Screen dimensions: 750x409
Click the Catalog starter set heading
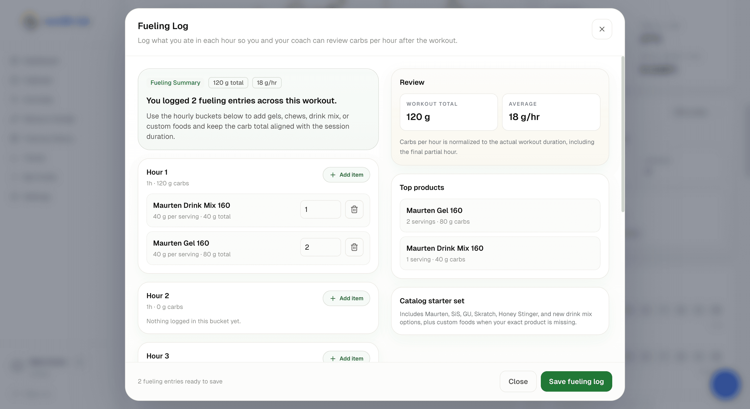pos(432,301)
